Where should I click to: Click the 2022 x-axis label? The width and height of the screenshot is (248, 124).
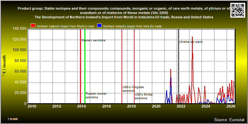pos(181,106)
